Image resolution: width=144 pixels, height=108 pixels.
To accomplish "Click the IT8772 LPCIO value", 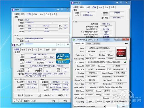I will tap(46, 31).
